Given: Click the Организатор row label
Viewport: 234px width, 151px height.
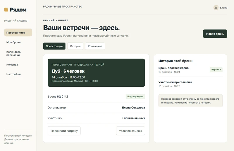Looking at the screenshot, I should pyautogui.click(x=57, y=108).
